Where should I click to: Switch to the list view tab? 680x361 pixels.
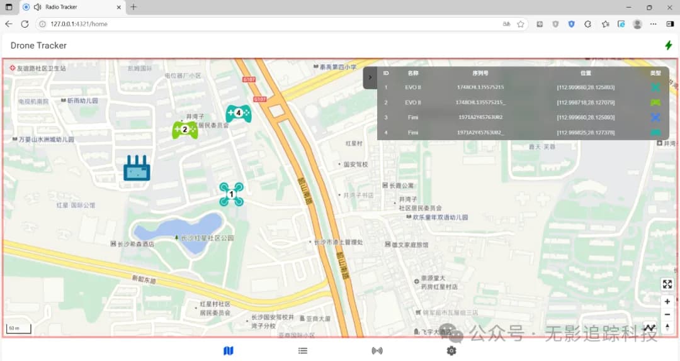(x=303, y=350)
